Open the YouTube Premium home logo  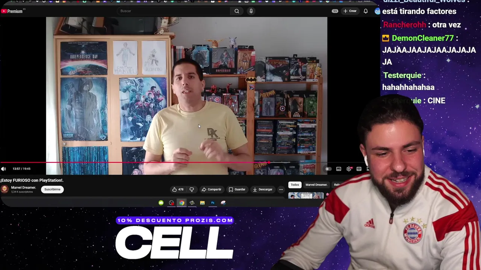(x=11, y=11)
